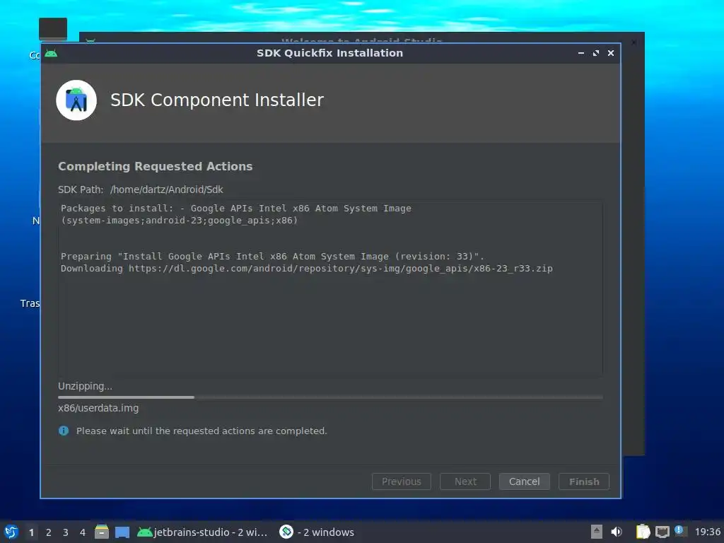Image resolution: width=724 pixels, height=543 pixels.
Task: Switch to workspace 2
Action: point(49,532)
